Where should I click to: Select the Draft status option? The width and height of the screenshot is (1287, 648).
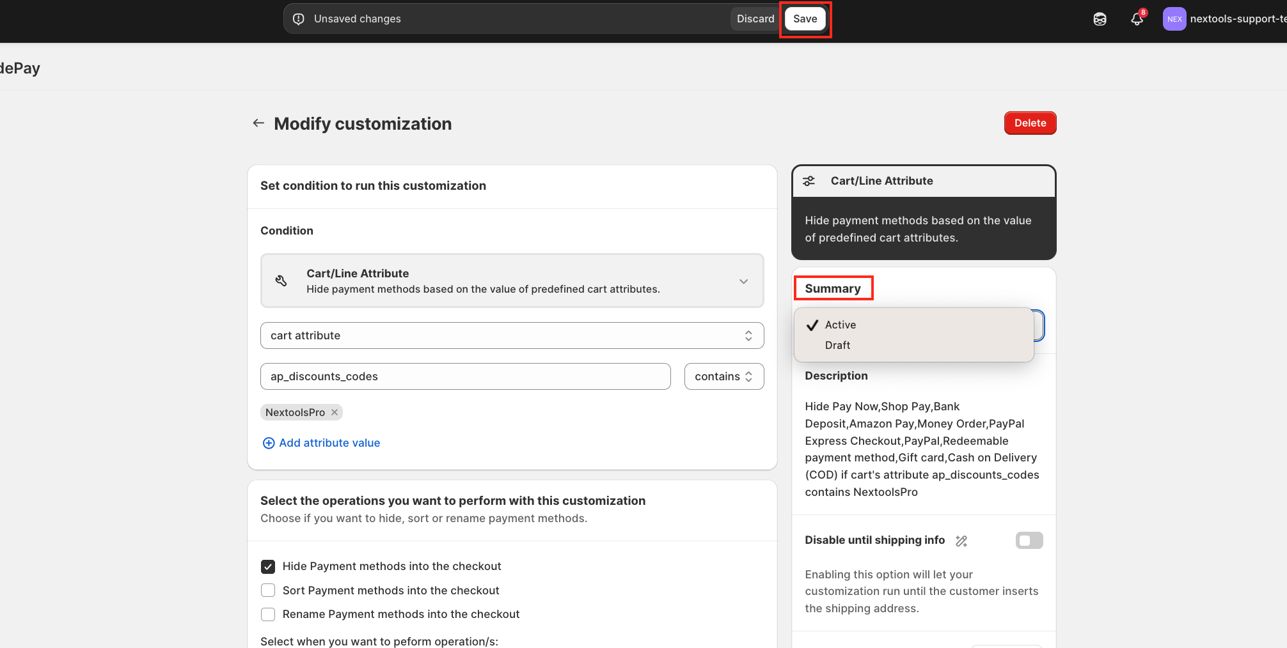(837, 345)
